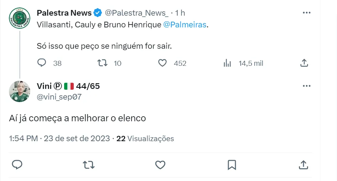Bookmark Vini's tweet
This screenshot has width=337, height=181.
pyautogui.click(x=232, y=165)
